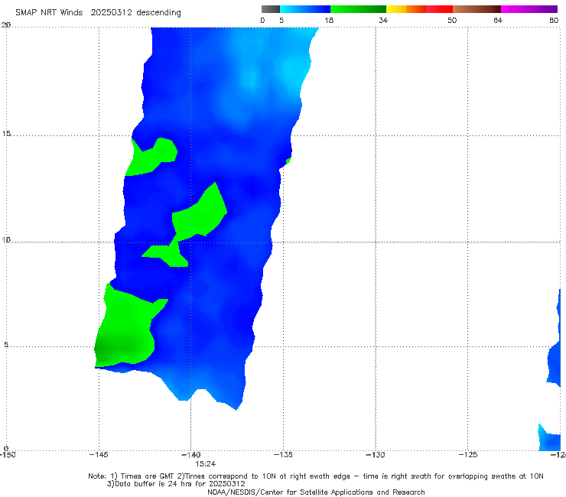Click the longitude label "-150"

8,455
